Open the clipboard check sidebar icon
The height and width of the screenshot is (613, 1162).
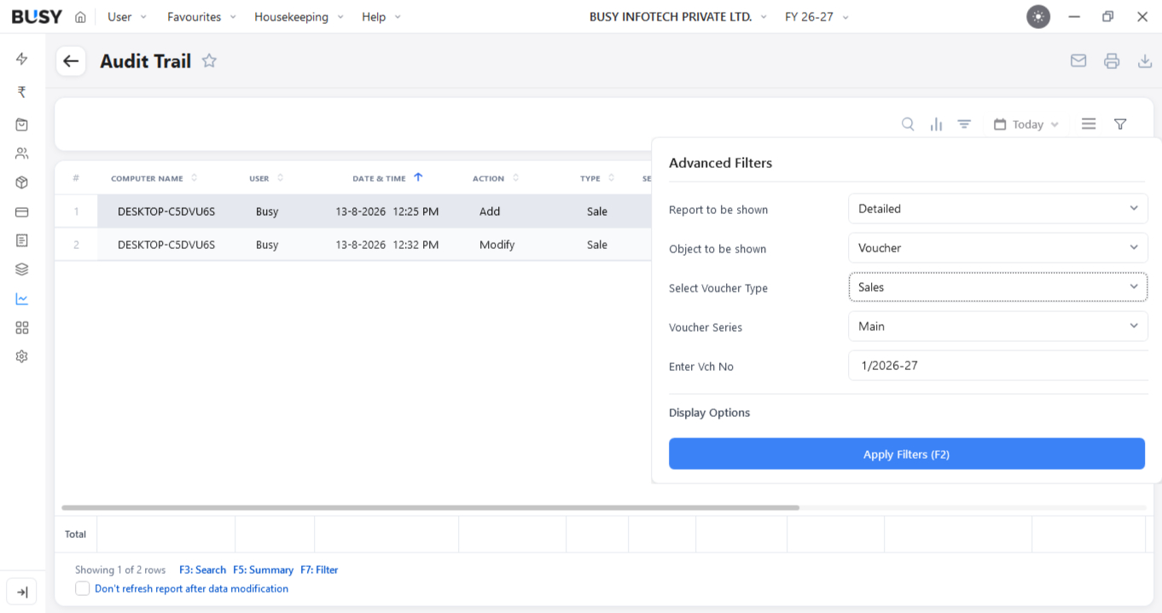[22, 124]
